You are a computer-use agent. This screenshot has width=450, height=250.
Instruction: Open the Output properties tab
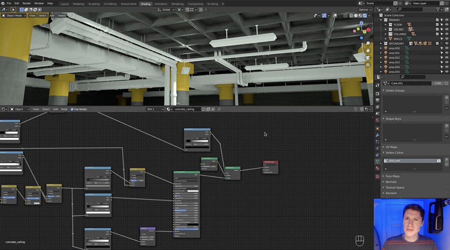pos(377,100)
